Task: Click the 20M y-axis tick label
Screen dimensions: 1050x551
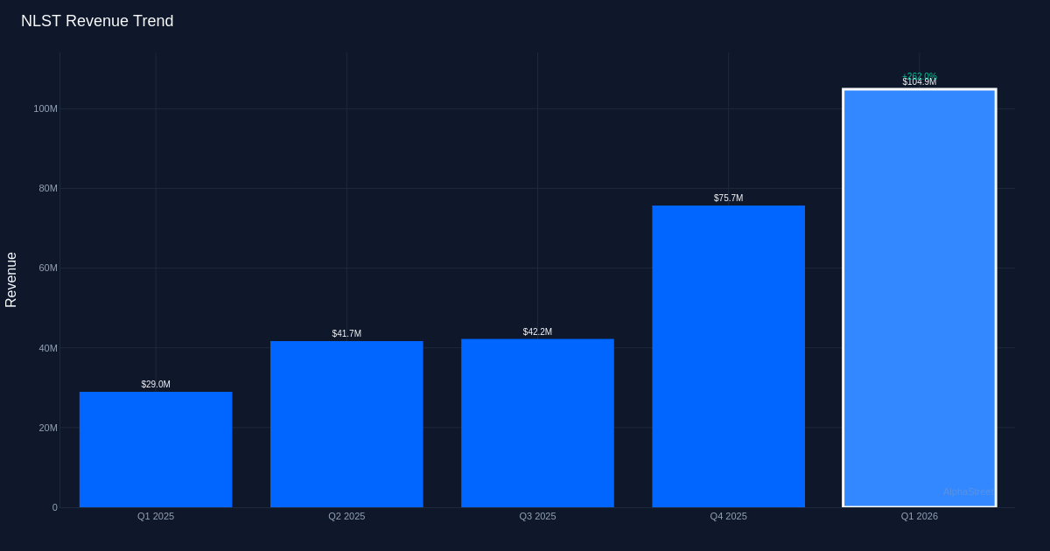Action: (48, 428)
